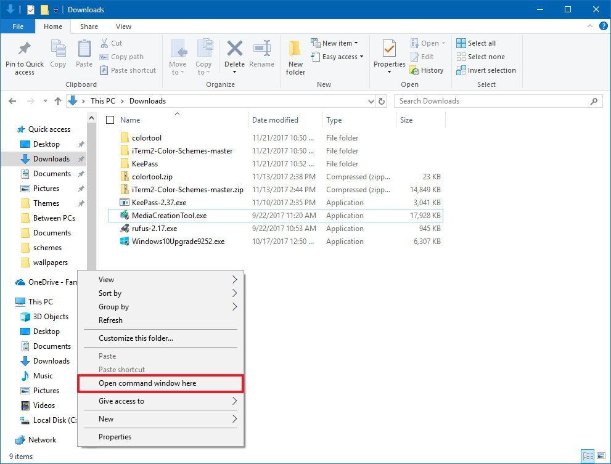Unpin Themes from Quick access
This screenshot has width=611, height=464.
(81, 203)
